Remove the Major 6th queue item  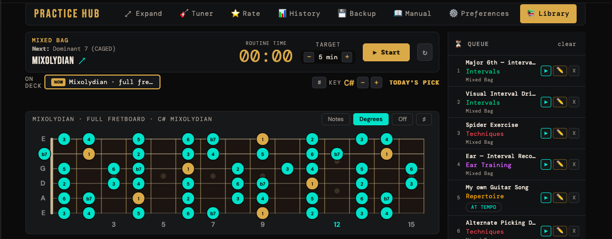tap(574, 71)
